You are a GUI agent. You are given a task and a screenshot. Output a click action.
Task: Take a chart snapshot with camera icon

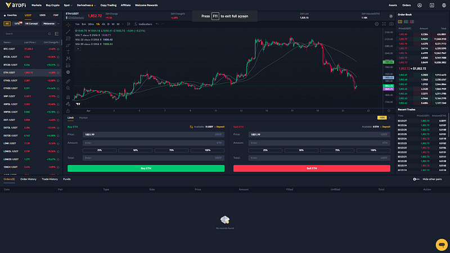click(x=391, y=24)
